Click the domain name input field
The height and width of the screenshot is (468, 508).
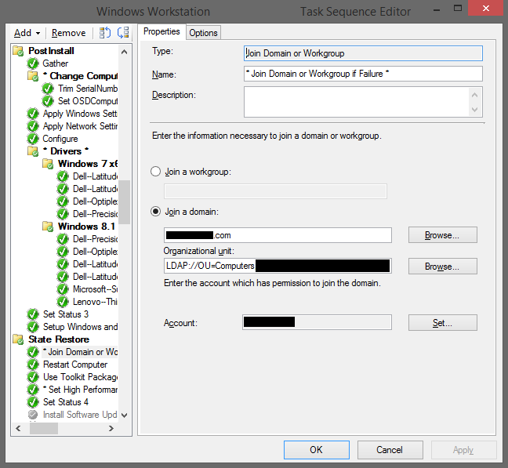tap(278, 235)
